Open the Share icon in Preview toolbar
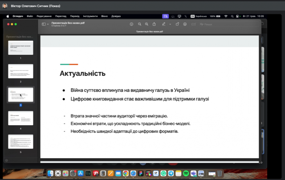The width and height of the screenshot is (285, 180). tap(154, 24)
